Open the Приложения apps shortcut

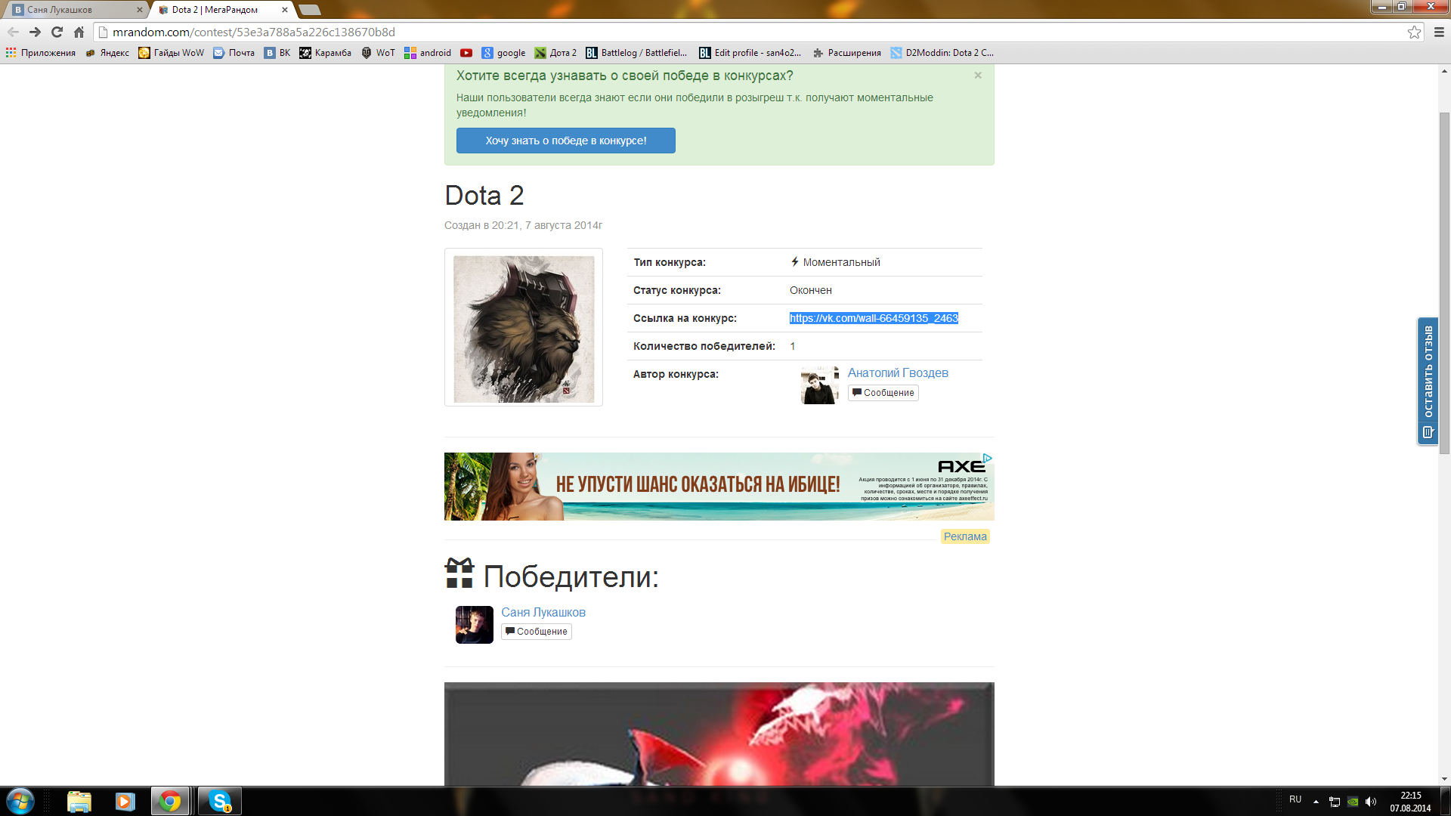[41, 53]
